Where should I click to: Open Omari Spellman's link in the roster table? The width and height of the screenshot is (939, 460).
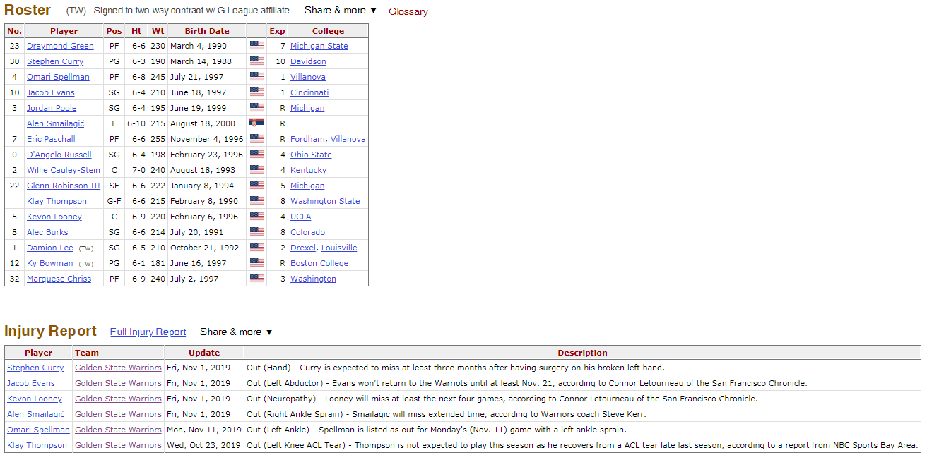(58, 77)
